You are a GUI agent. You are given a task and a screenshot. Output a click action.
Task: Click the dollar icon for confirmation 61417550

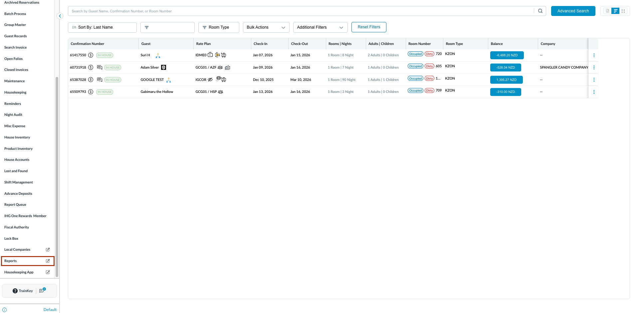[x=91, y=55]
